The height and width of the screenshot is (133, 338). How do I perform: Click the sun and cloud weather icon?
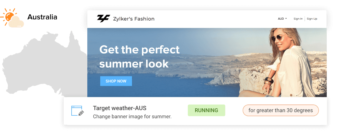pyautogui.click(x=12, y=18)
